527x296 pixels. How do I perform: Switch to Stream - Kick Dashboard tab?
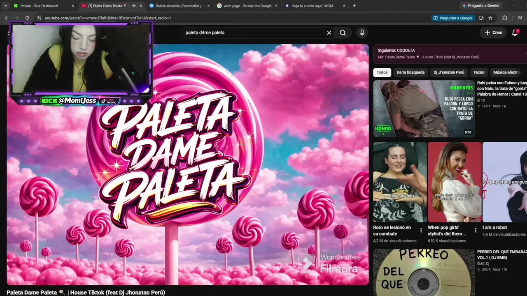coord(44,6)
